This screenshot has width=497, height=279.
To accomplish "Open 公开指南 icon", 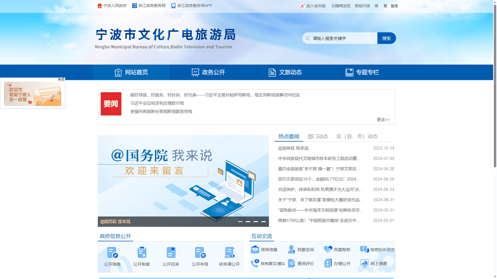I will 113,253.
